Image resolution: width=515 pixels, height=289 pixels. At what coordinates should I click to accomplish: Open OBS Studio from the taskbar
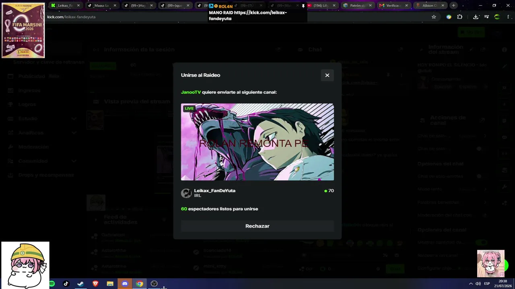(154, 284)
